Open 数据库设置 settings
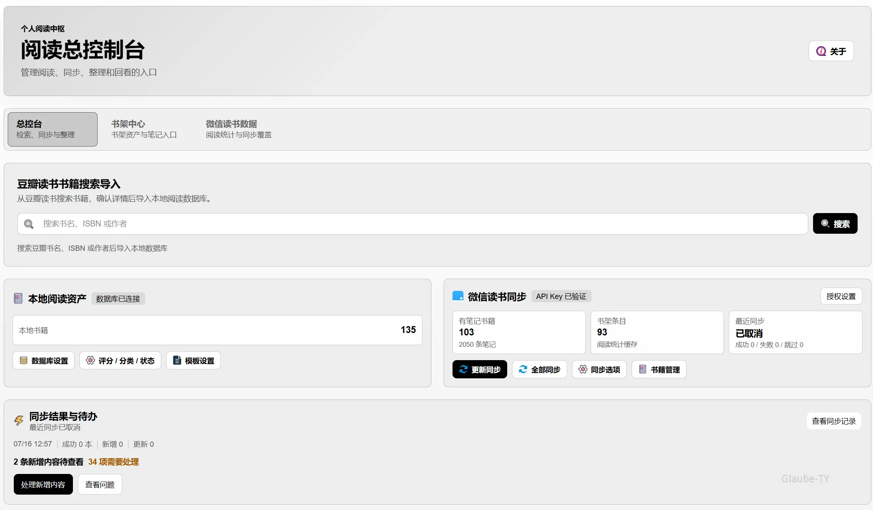 pos(43,361)
